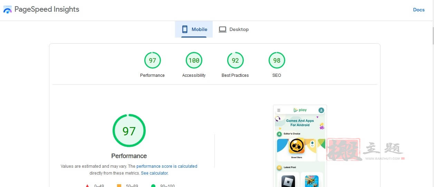
Task: Click the 'Accessibility' label
Action: pos(194,75)
